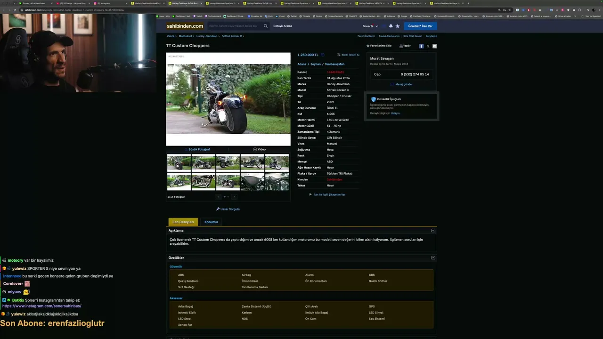Click the Softail Rocker C breadcrumb link
Image resolution: width=603 pixels, height=339 pixels.
232,36
